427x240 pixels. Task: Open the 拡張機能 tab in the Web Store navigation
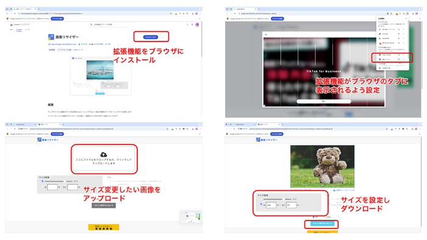point(19,30)
